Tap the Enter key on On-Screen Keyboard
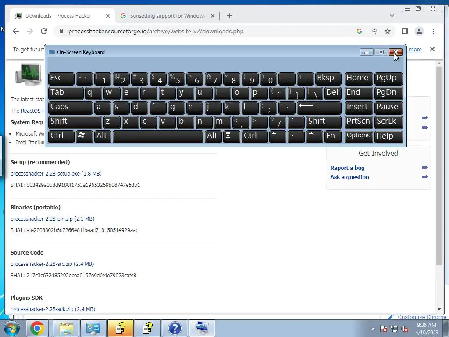The width and height of the screenshot is (449, 337). click(x=319, y=107)
